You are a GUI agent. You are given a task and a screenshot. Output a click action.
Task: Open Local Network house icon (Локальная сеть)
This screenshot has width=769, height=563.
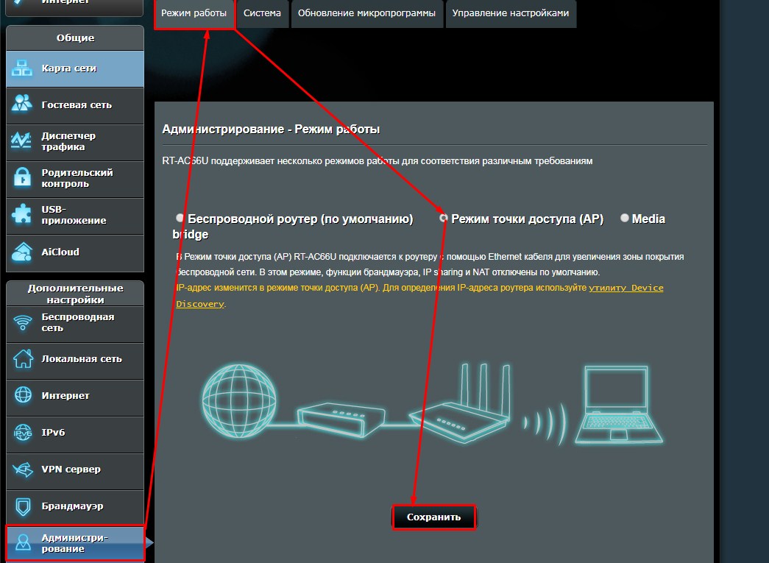pos(22,359)
